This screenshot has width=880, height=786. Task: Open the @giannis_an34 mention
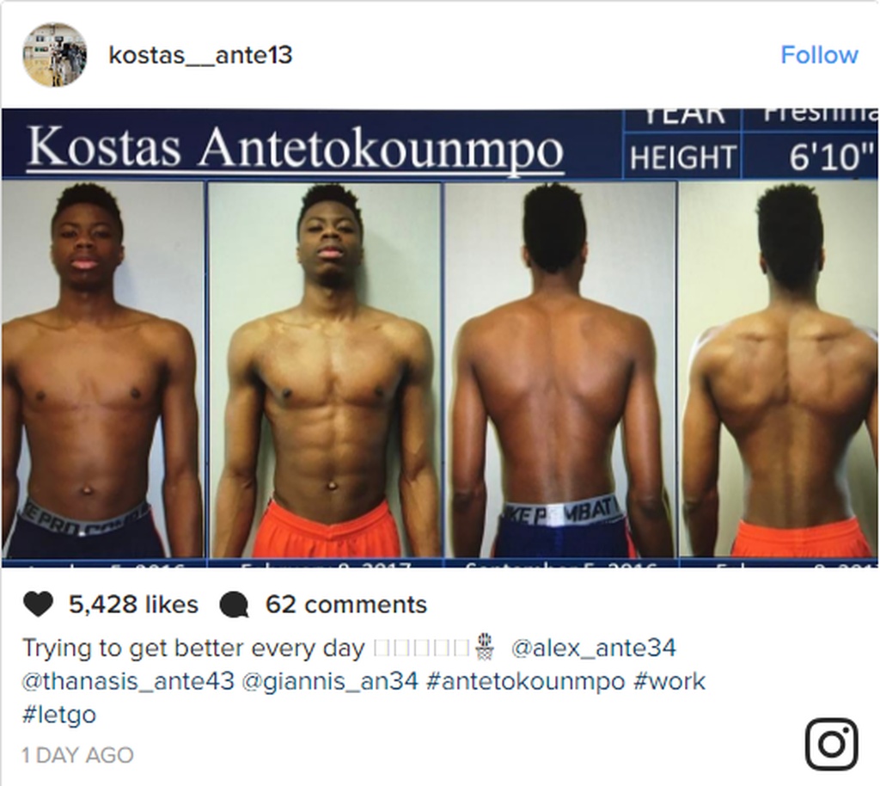[x=330, y=681]
